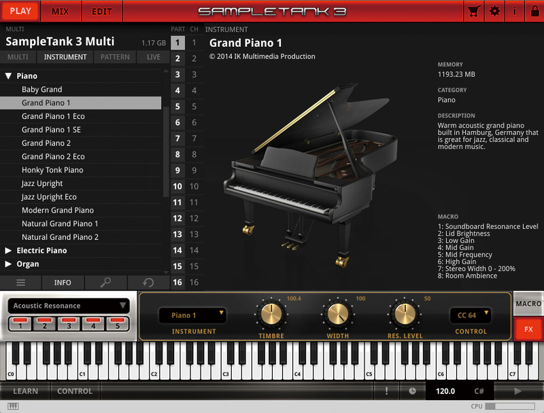
Task: Click the TIMBRE knob
Action: tap(271, 314)
